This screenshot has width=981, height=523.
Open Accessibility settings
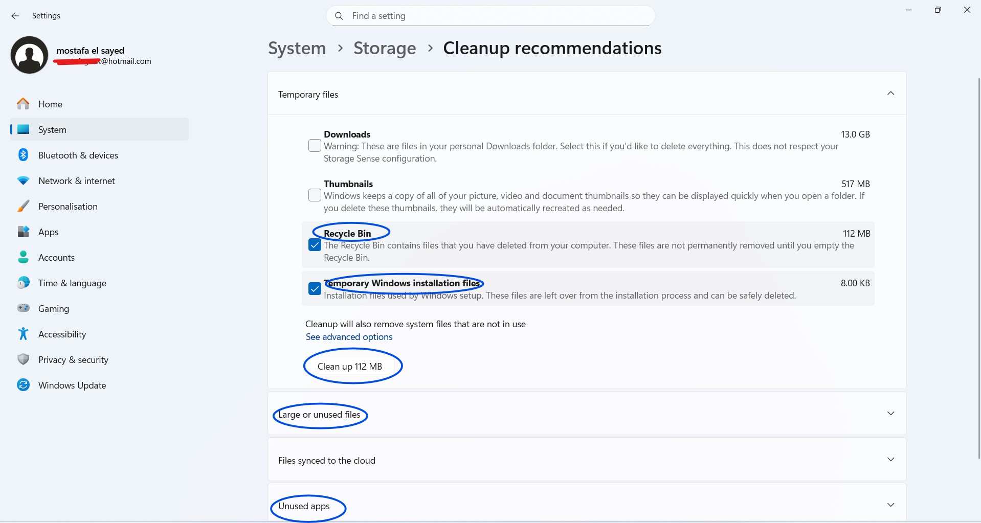point(62,334)
